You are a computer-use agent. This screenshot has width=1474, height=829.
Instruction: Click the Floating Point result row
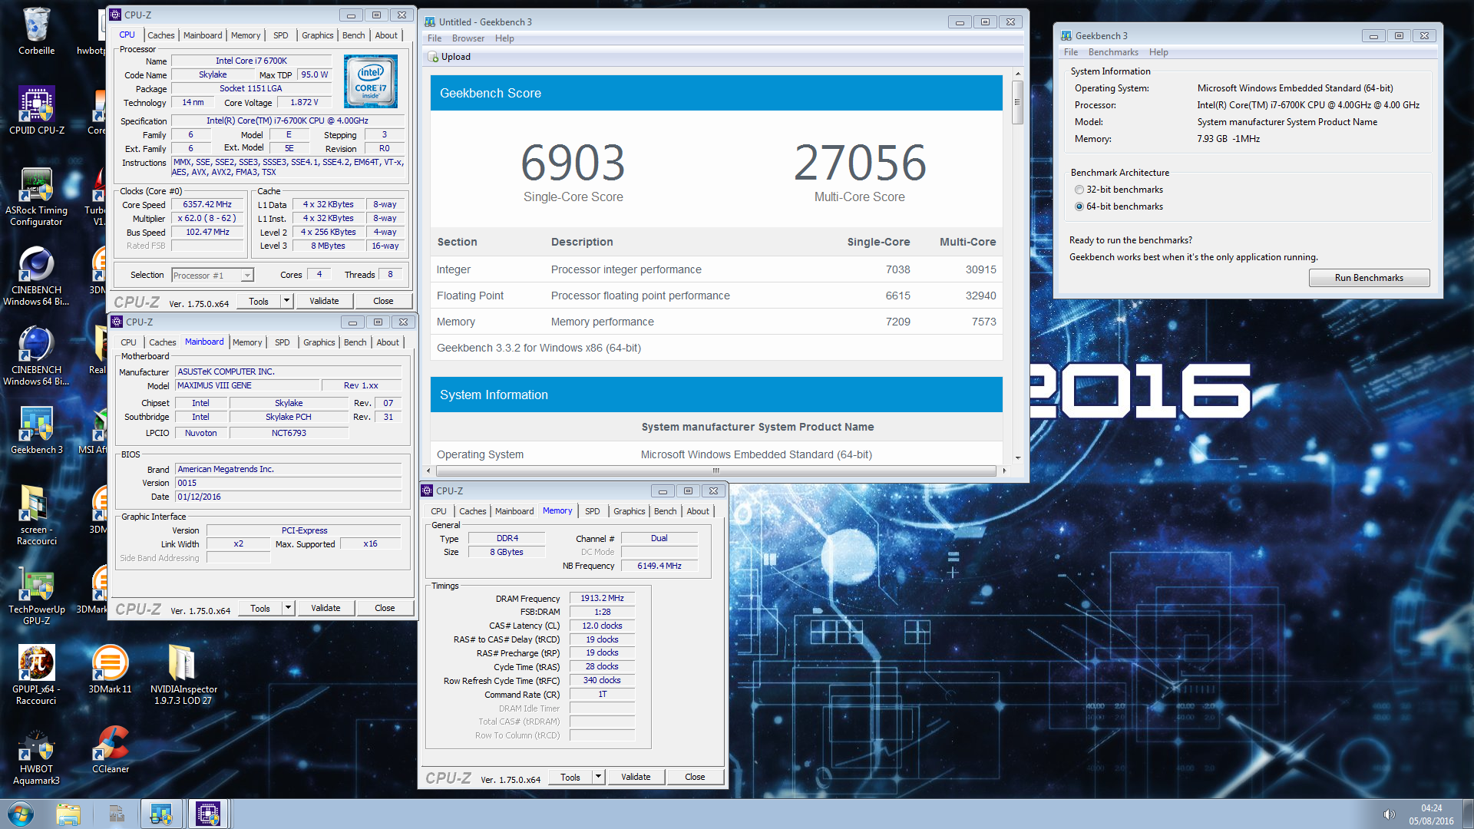point(716,296)
